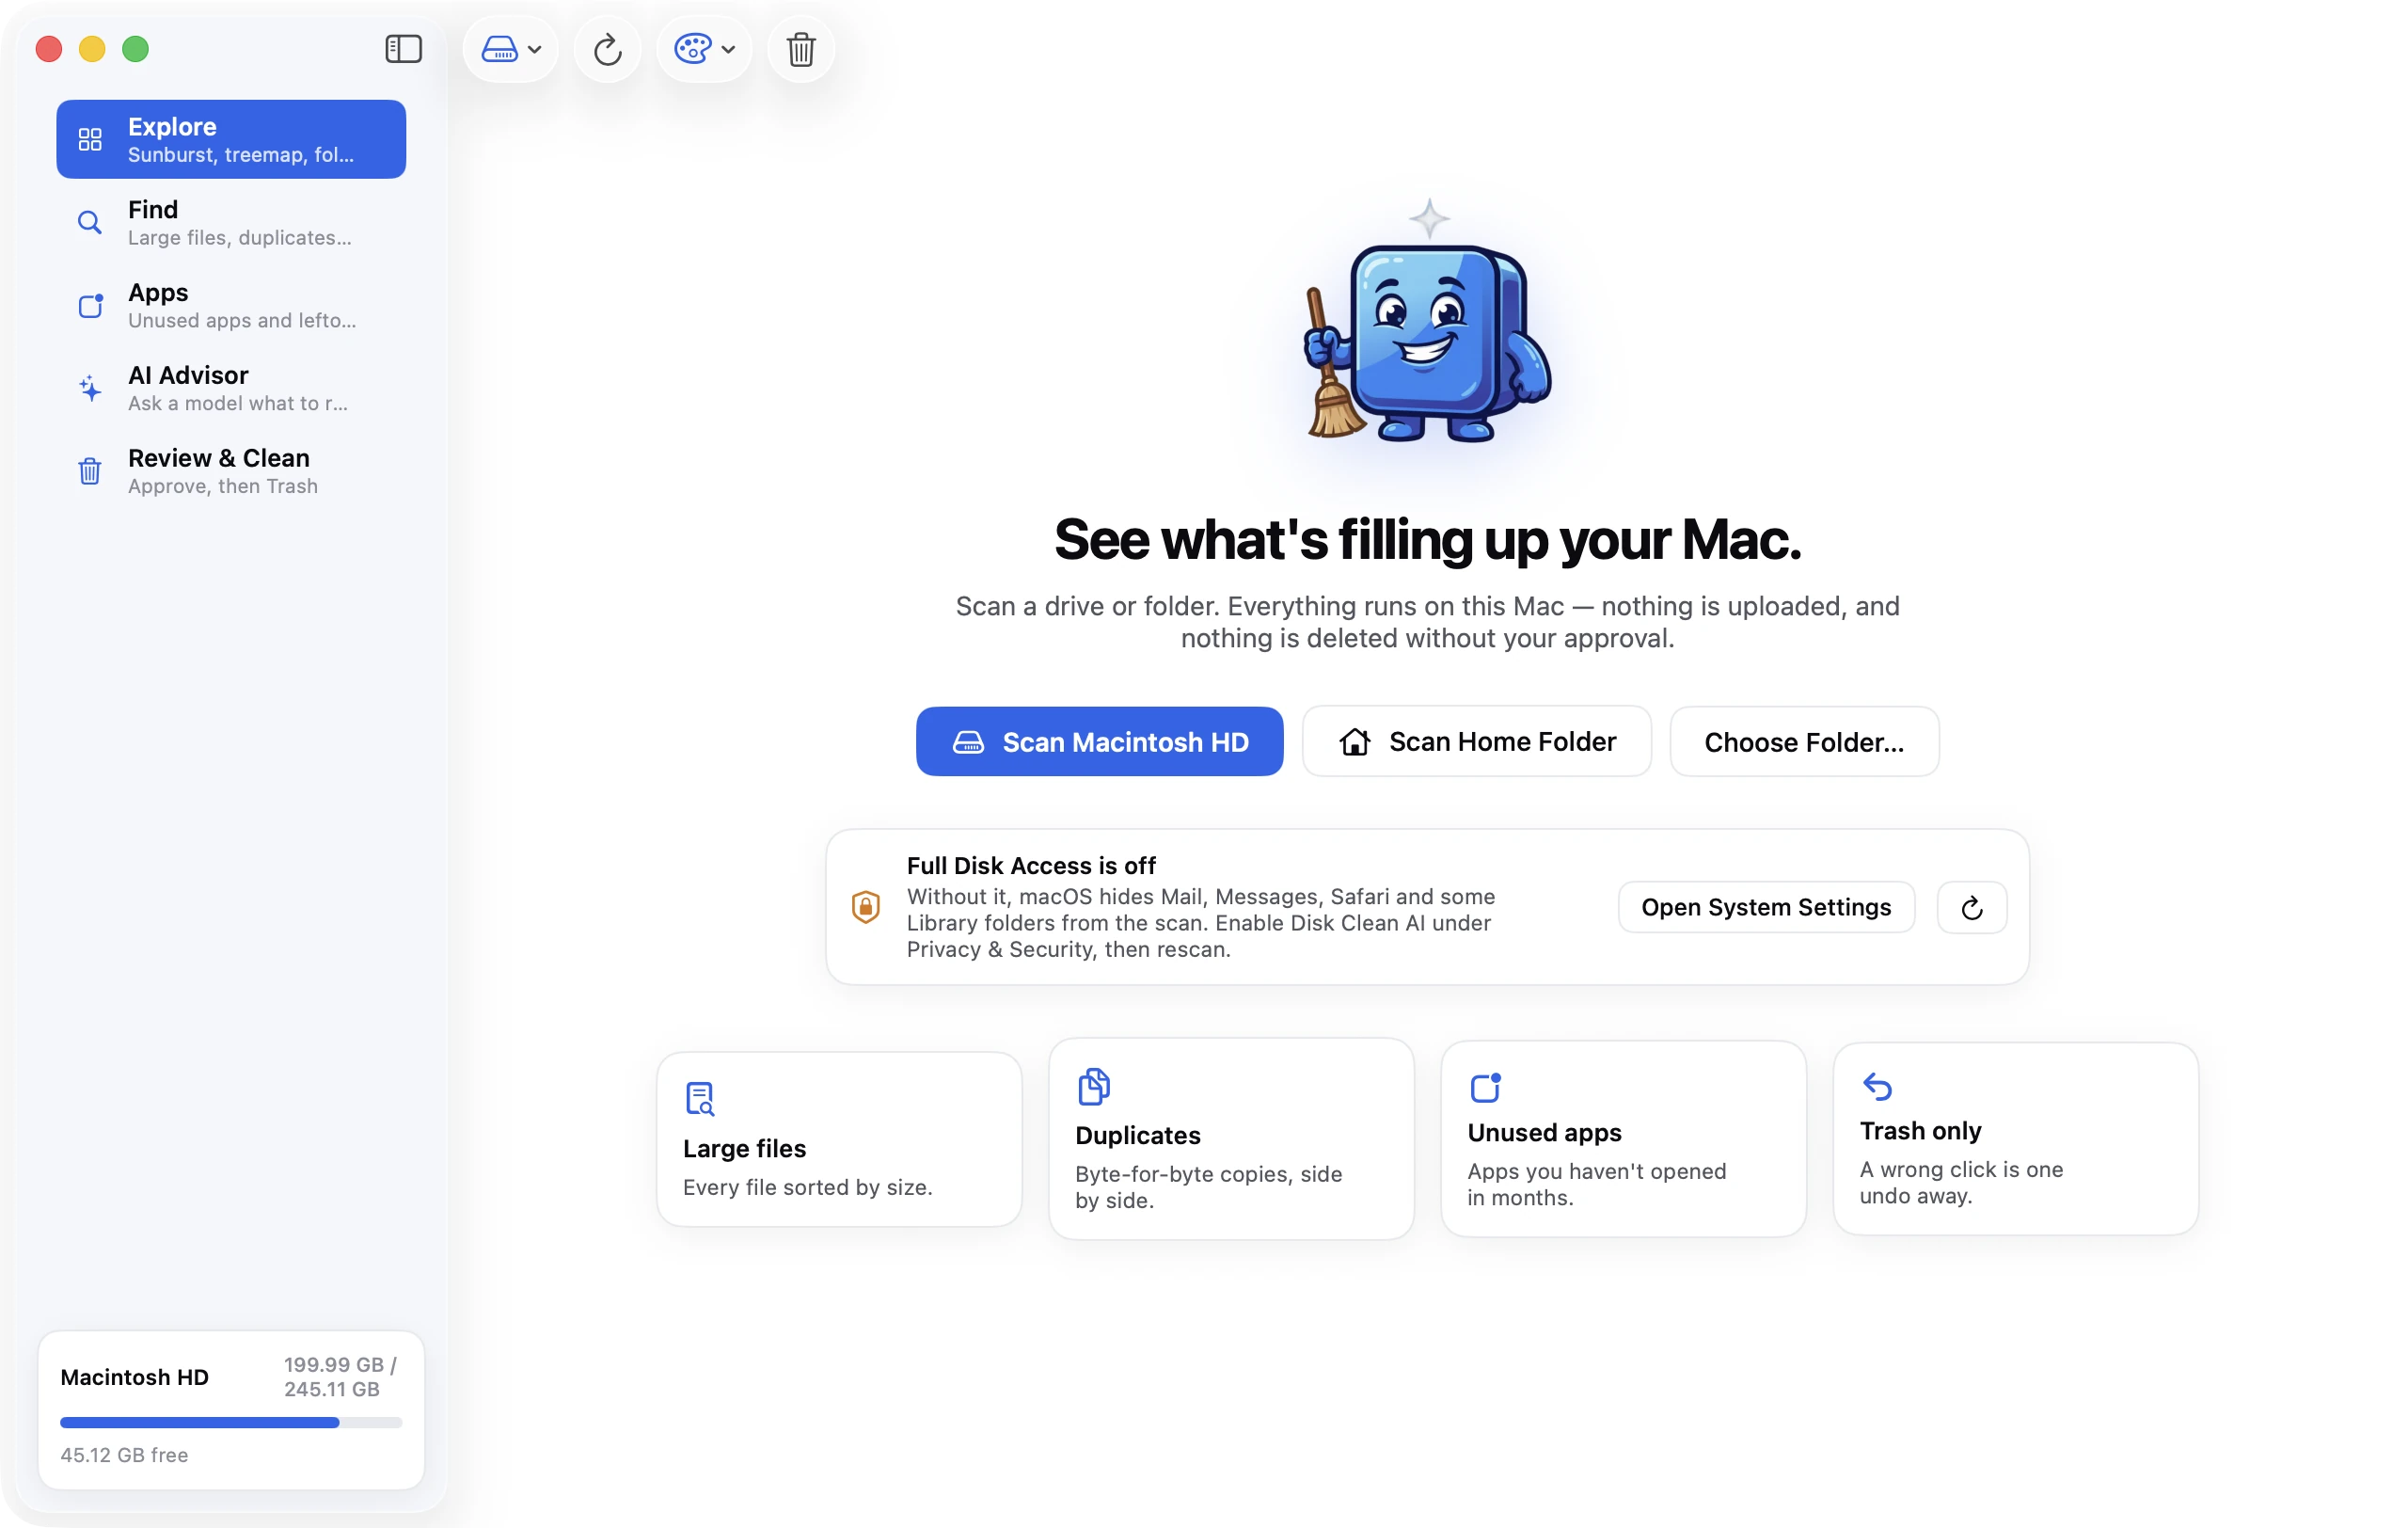Click the trash toolbar icon
The height and width of the screenshot is (1528, 2408).
coord(801,49)
